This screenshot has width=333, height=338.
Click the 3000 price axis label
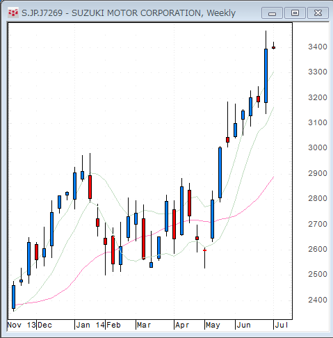point(318,147)
